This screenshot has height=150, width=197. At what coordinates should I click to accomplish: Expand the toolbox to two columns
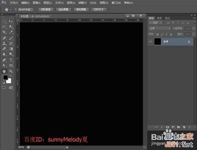tap(2, 14)
